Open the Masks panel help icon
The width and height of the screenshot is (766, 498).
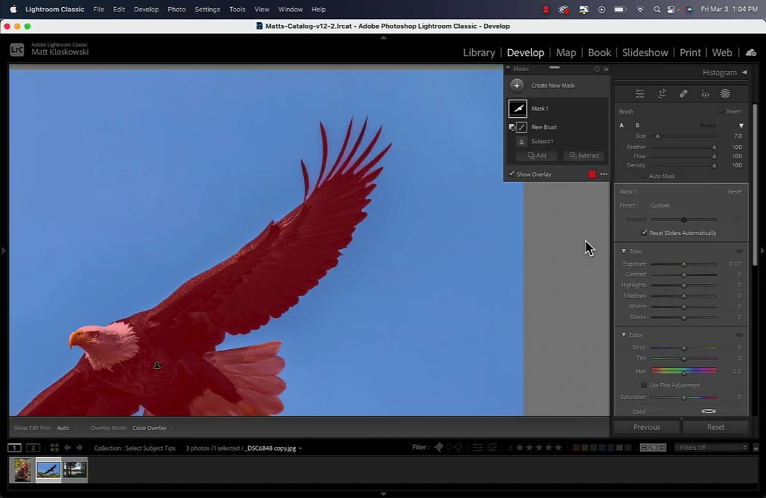pos(597,69)
